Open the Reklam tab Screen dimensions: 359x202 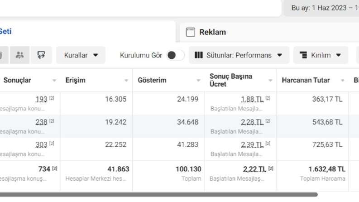(269, 32)
